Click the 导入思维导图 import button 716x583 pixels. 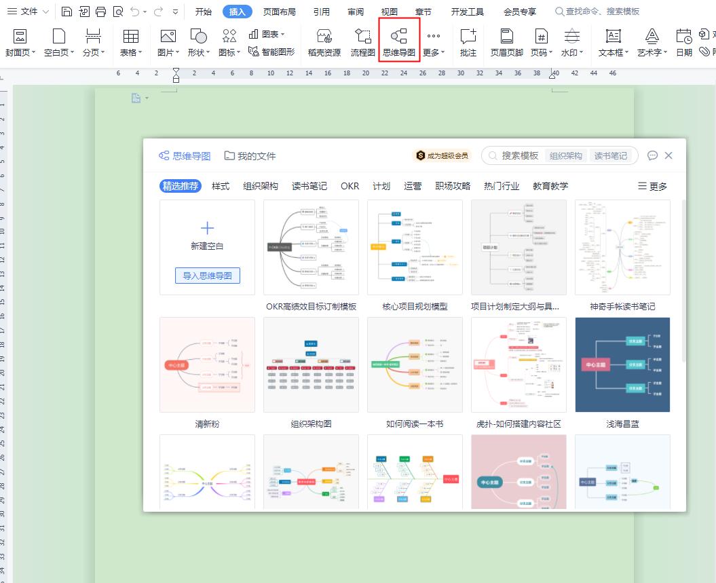tap(206, 276)
